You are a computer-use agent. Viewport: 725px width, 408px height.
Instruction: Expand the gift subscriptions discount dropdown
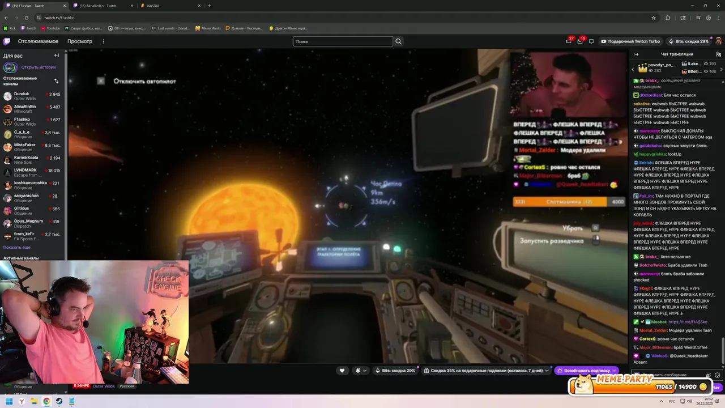547,371
